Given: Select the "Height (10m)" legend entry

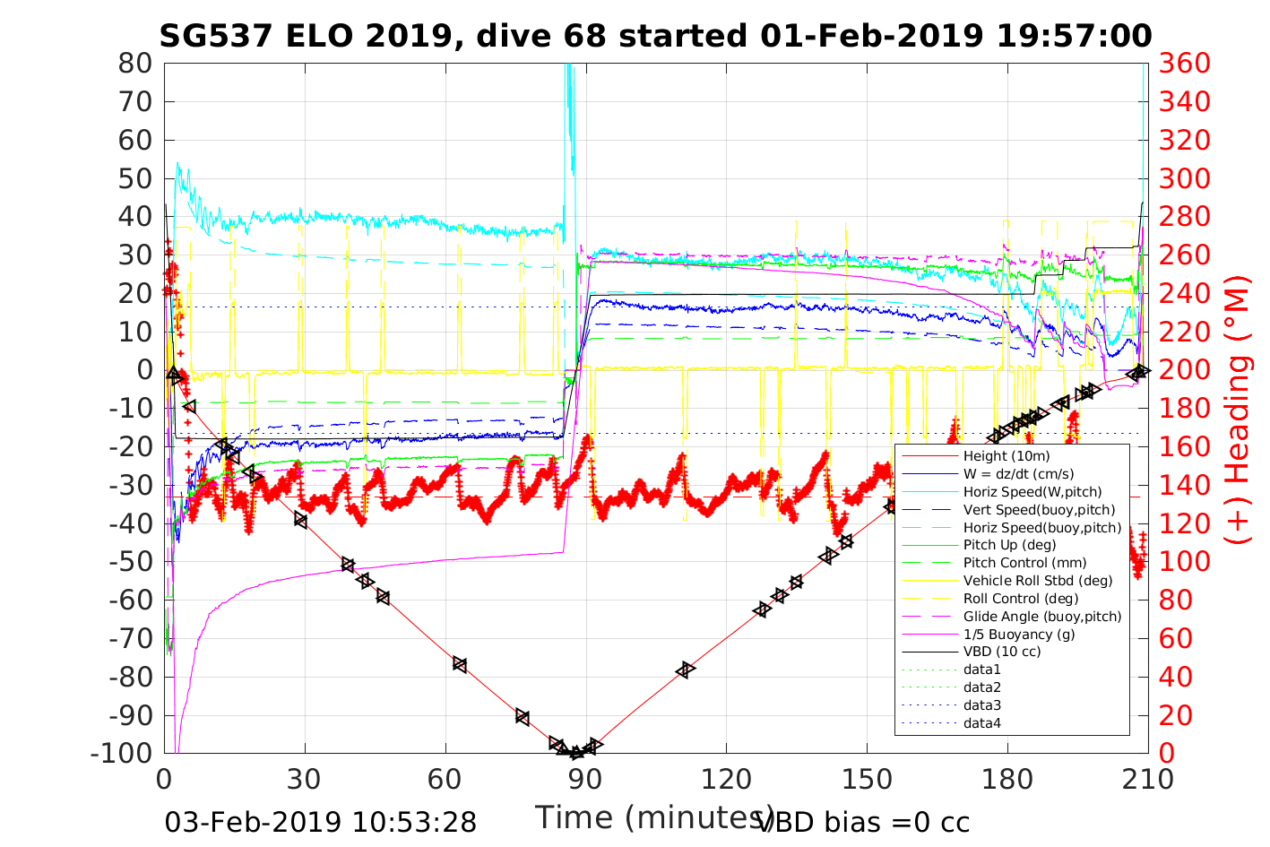Looking at the screenshot, I should coord(1006,456).
